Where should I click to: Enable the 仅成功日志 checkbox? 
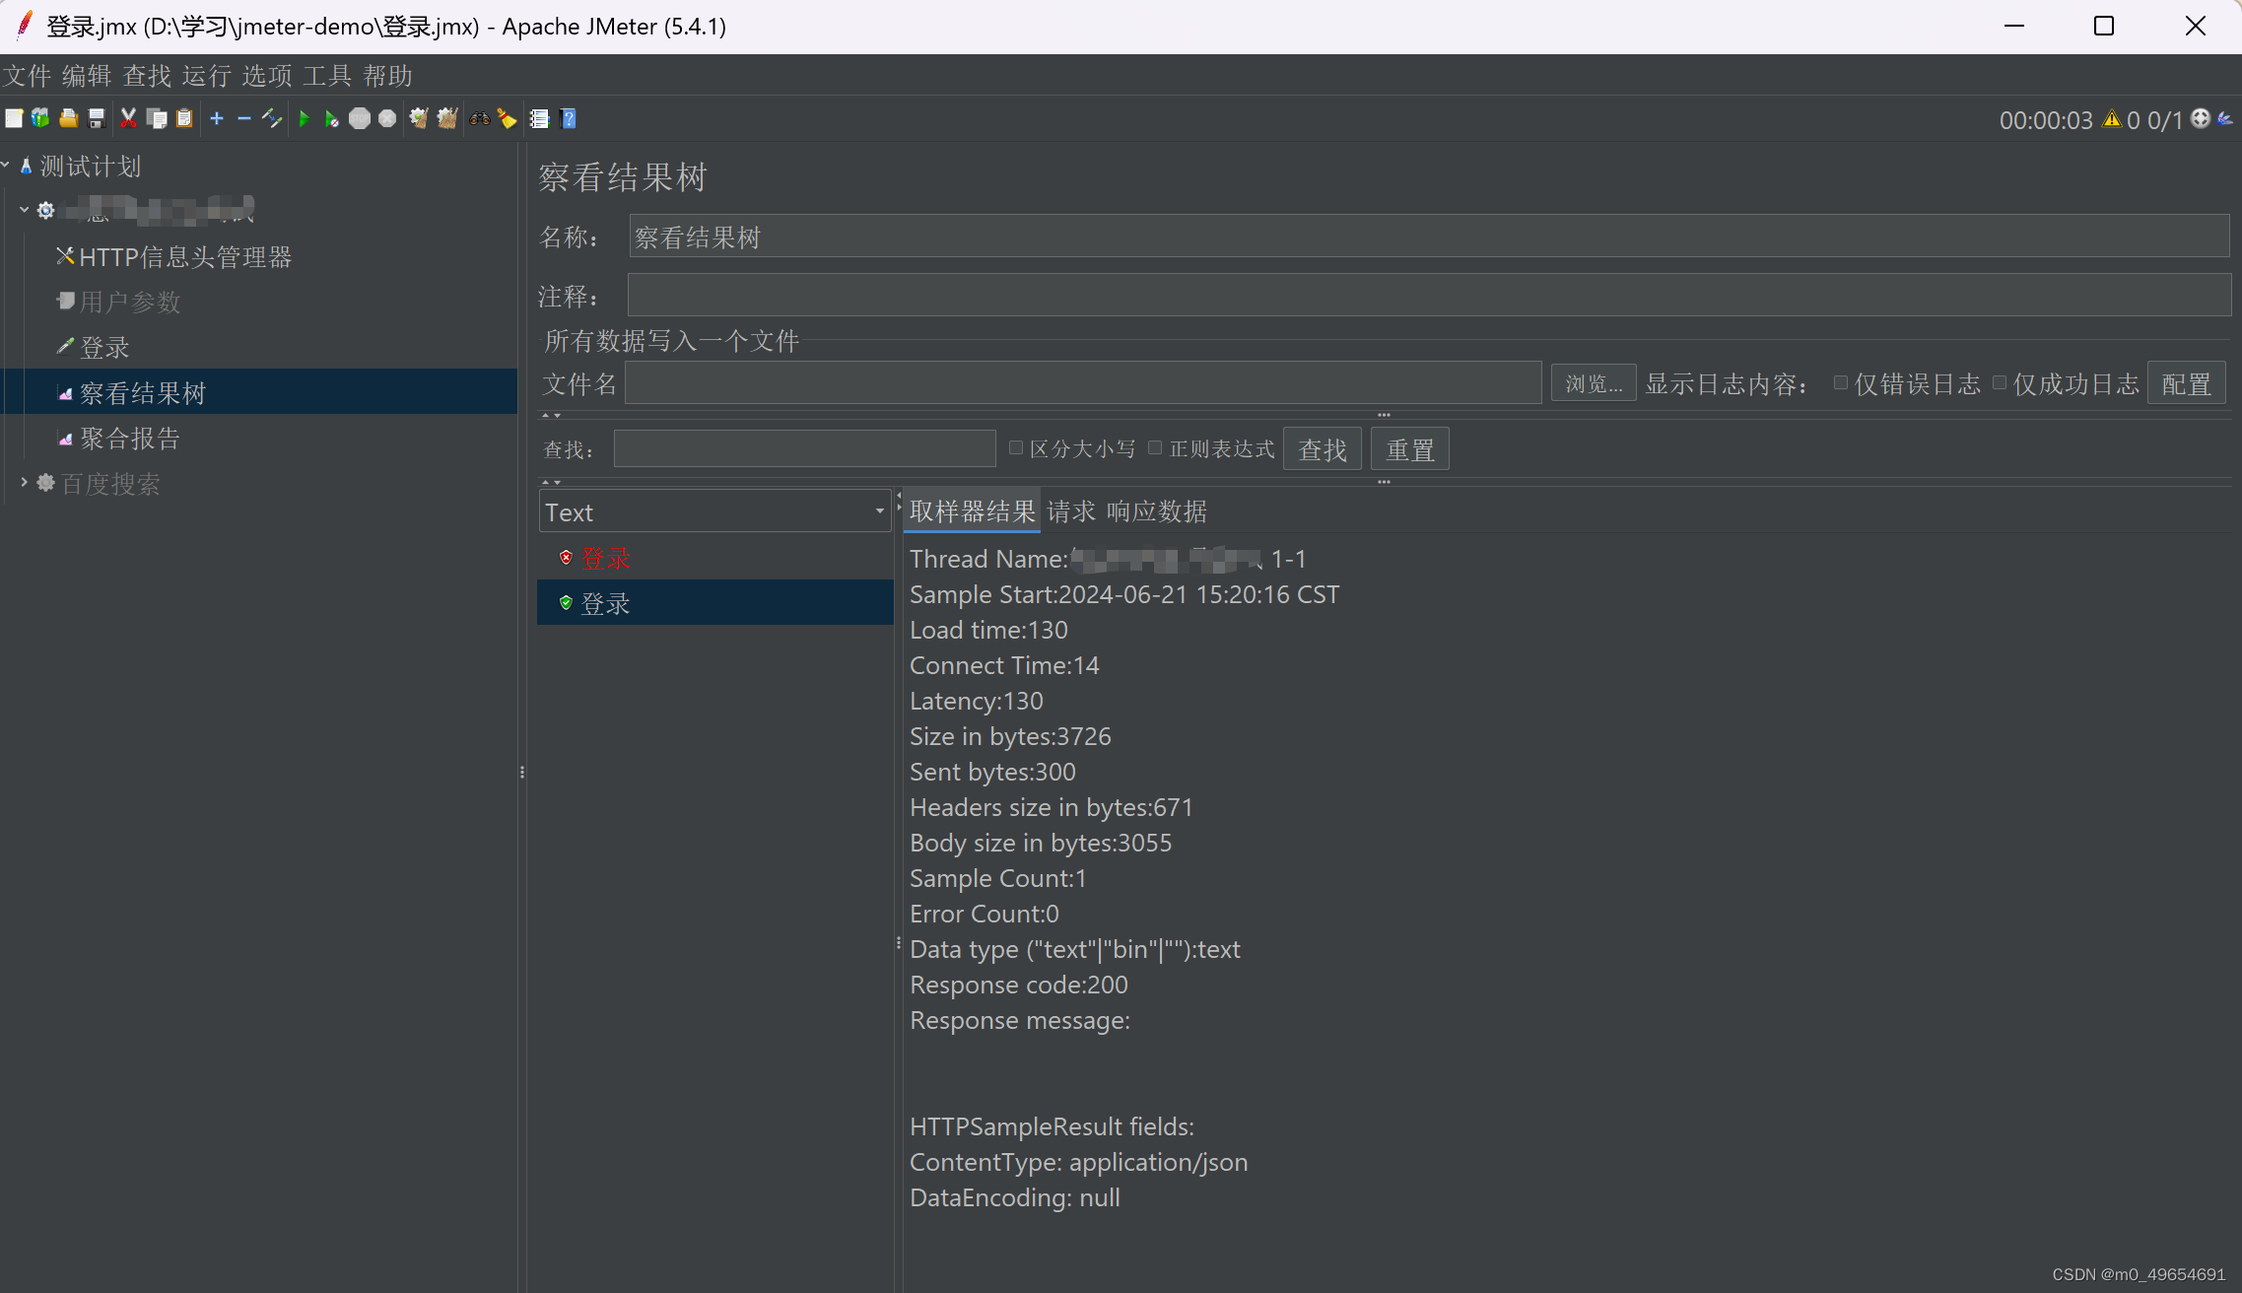click(2000, 383)
